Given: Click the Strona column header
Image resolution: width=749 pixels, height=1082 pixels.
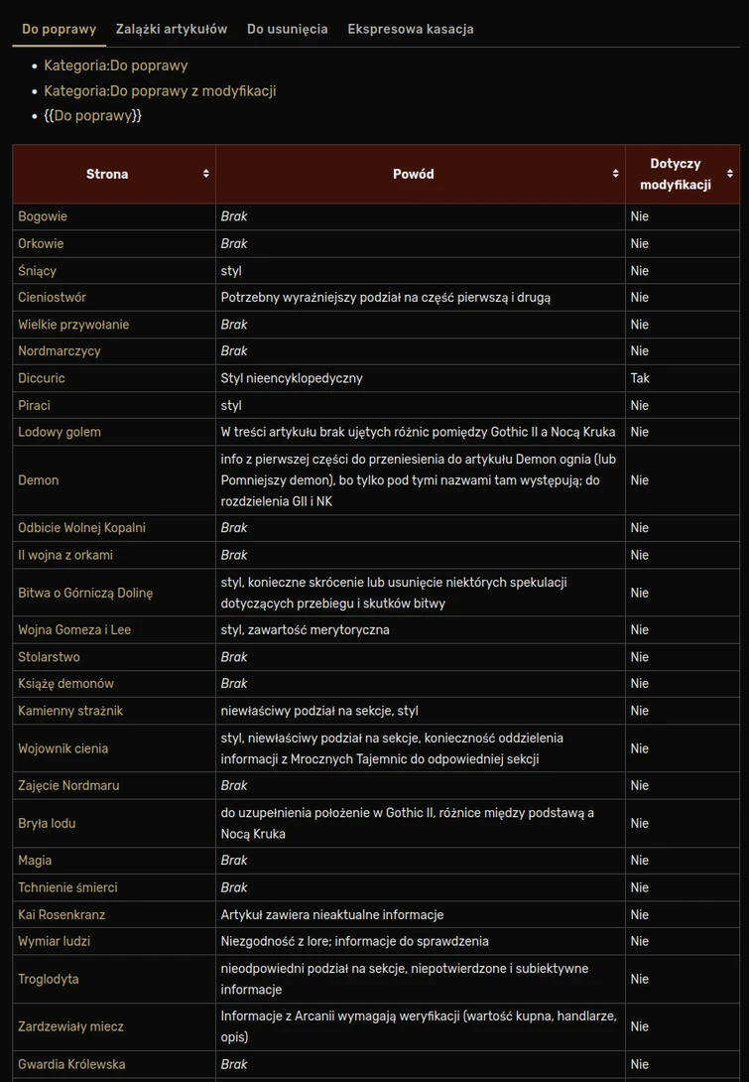Looking at the screenshot, I should [x=107, y=174].
